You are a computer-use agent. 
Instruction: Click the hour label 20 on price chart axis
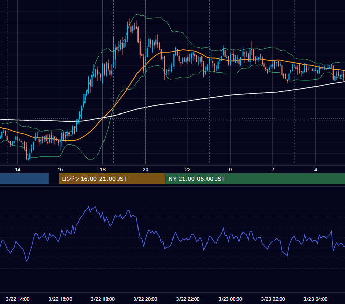pos(145,170)
